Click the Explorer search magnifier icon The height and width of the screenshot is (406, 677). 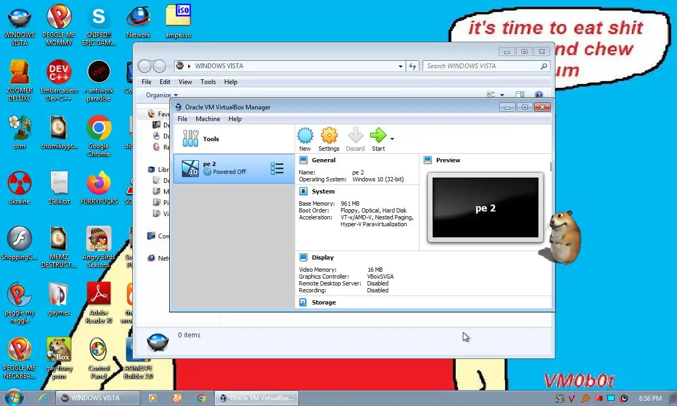pyautogui.click(x=544, y=66)
